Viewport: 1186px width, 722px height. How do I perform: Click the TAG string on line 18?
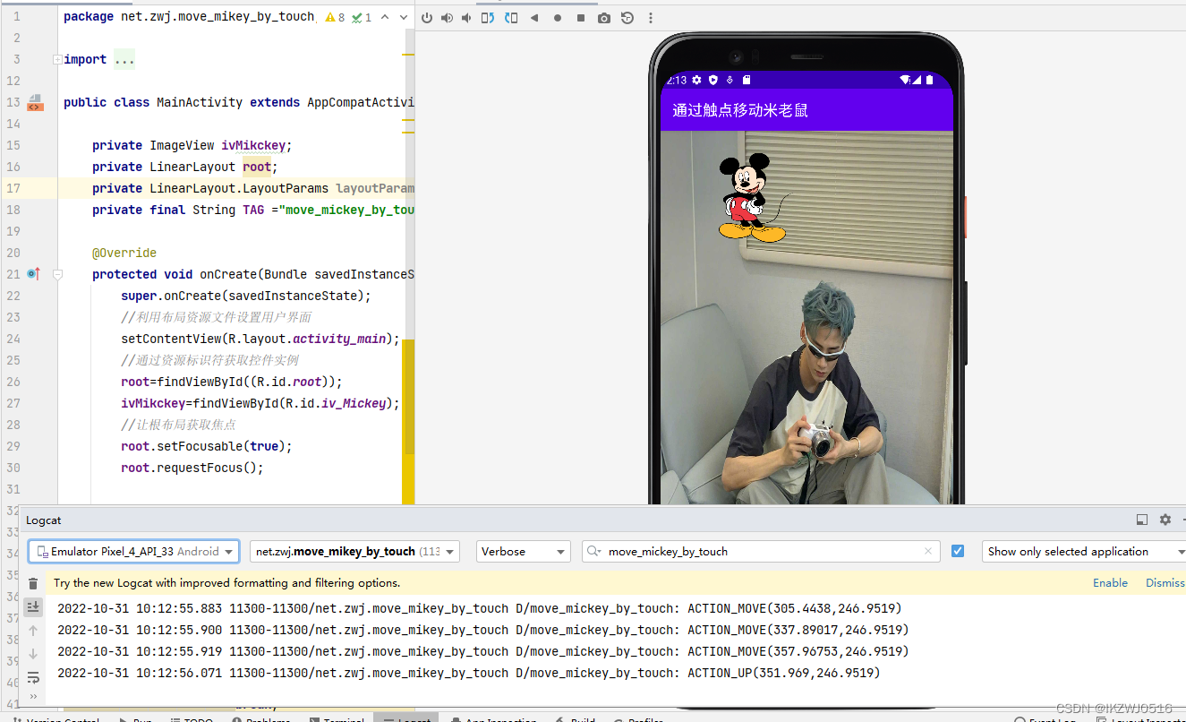click(x=346, y=210)
